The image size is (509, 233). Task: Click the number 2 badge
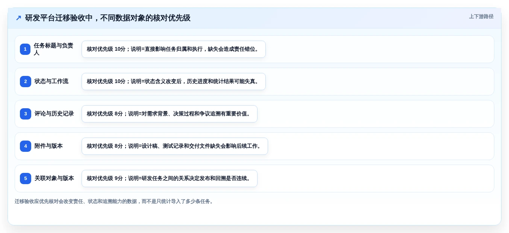pyautogui.click(x=26, y=82)
